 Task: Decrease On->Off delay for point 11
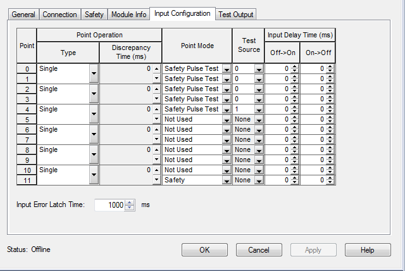pos(330,182)
